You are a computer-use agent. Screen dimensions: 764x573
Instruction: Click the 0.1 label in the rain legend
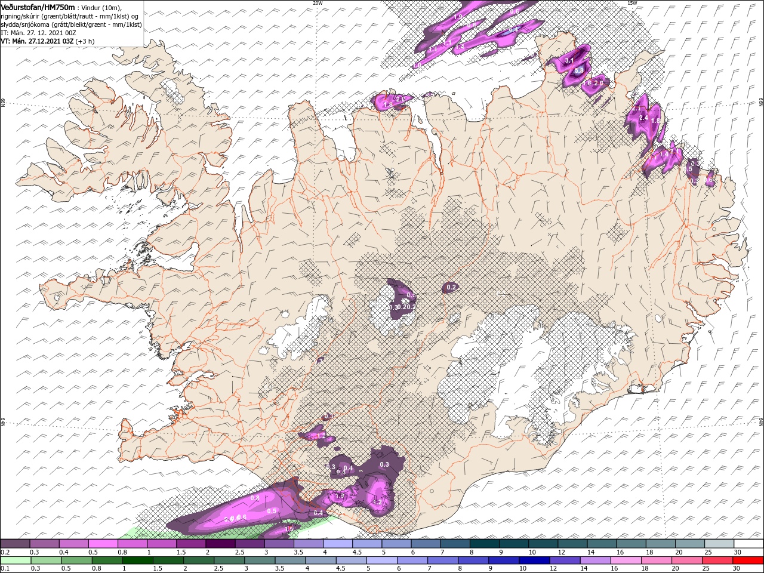point(5,569)
